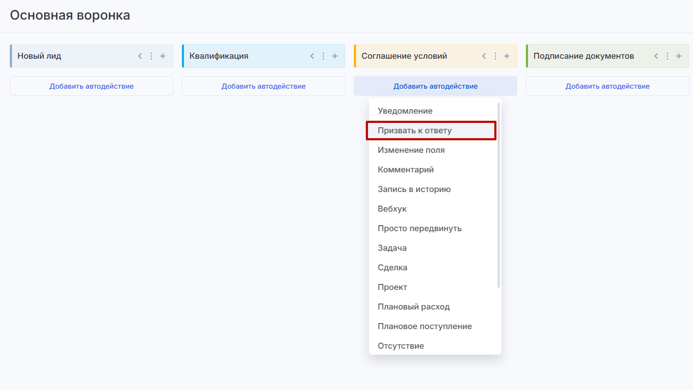
Task: Click the plus icon on Новый лид stage
Action: click(163, 56)
